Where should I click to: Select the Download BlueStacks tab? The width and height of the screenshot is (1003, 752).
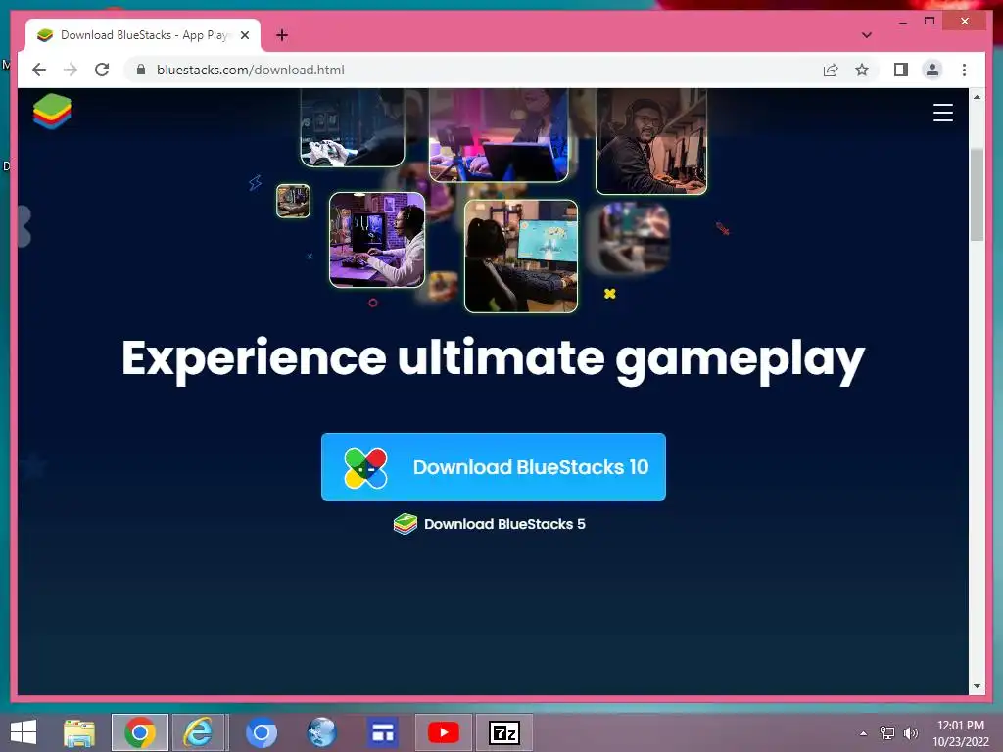(x=143, y=35)
